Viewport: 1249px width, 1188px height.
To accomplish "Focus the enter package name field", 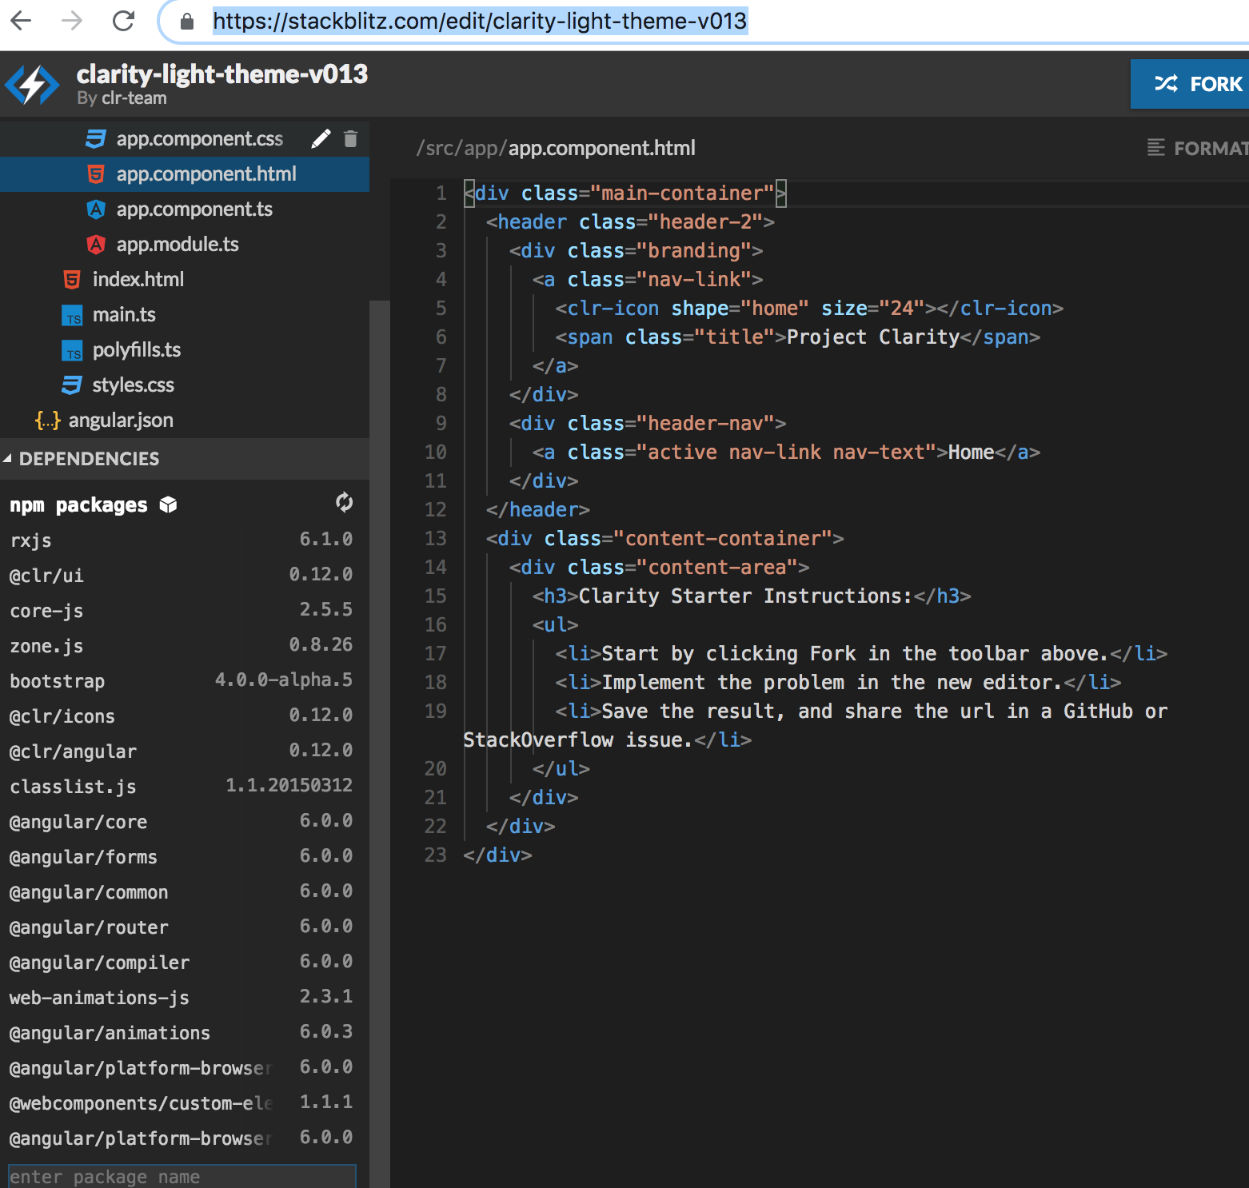I will point(182,1177).
